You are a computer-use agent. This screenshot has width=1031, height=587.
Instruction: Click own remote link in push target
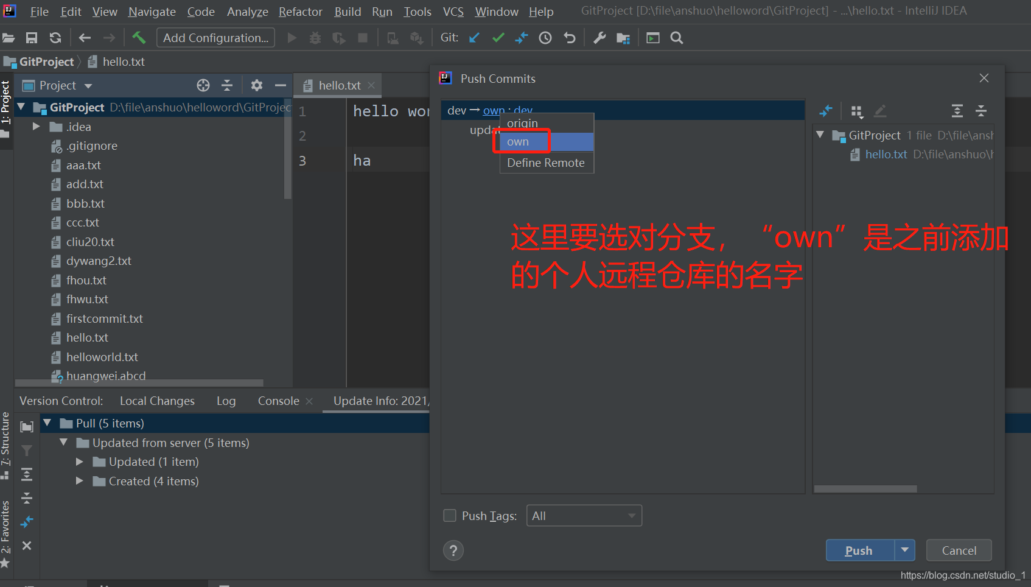tap(493, 110)
